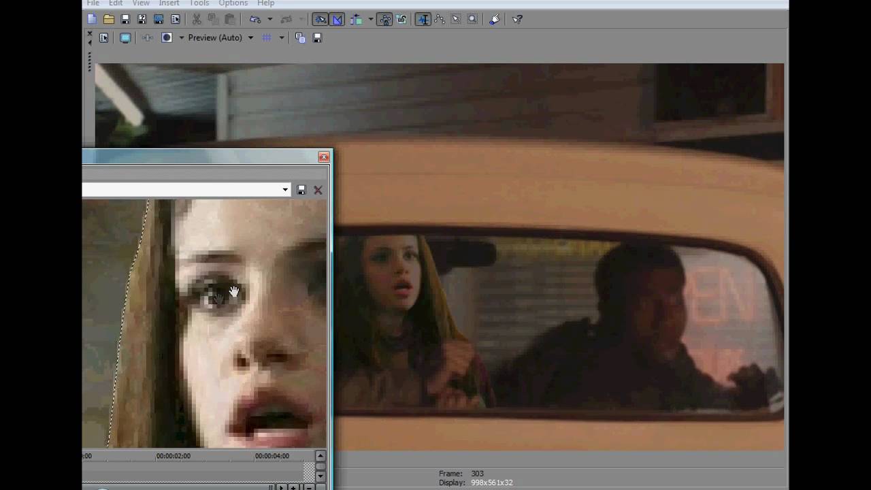Open Video Output FX icon
Screen dimensions: 871x490
pos(147,37)
